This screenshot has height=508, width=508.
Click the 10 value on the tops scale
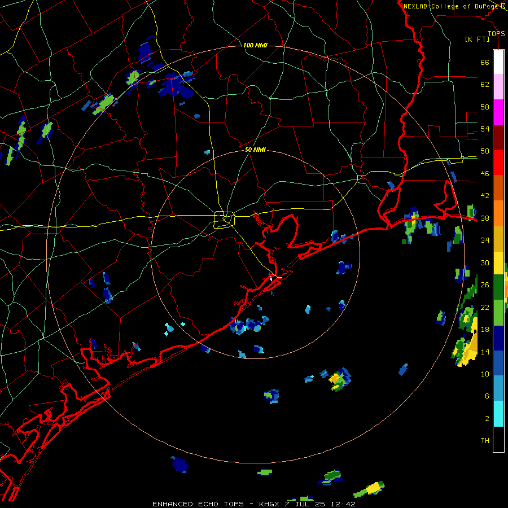coord(485,374)
